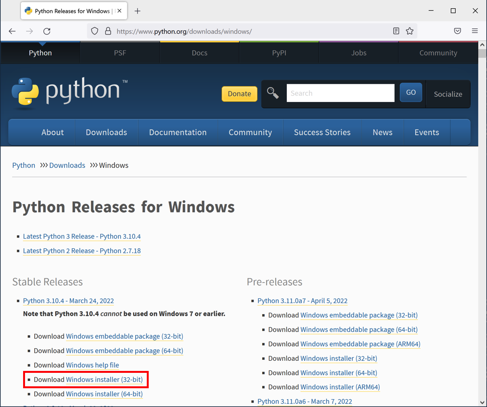487x407 pixels.
Task: Open the Documentation navigation menu
Action: (x=178, y=132)
